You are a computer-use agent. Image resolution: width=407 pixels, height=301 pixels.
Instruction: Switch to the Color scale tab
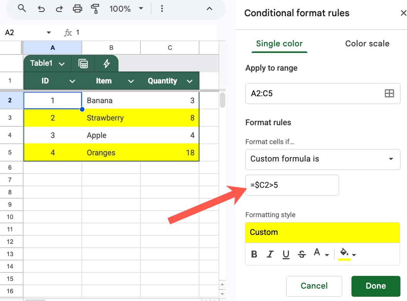[x=367, y=43]
